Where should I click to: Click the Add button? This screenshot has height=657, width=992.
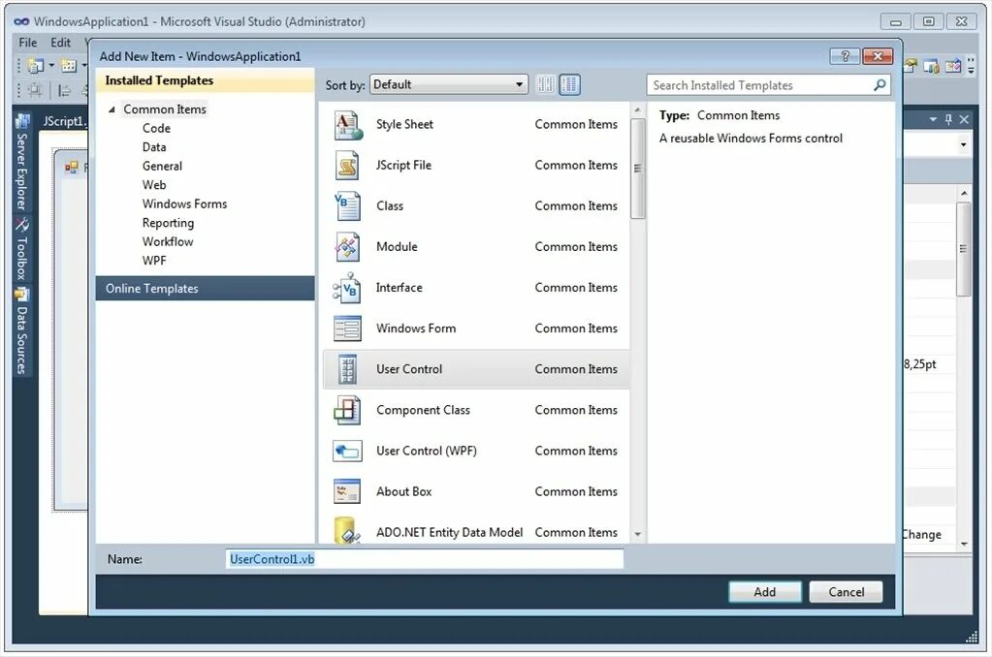(x=765, y=592)
